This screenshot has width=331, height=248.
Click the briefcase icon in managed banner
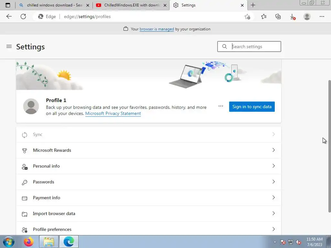tap(126, 29)
